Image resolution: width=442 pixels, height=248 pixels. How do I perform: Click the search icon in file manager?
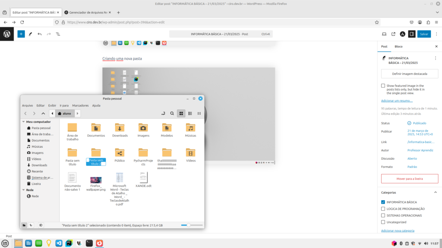[x=172, y=113]
